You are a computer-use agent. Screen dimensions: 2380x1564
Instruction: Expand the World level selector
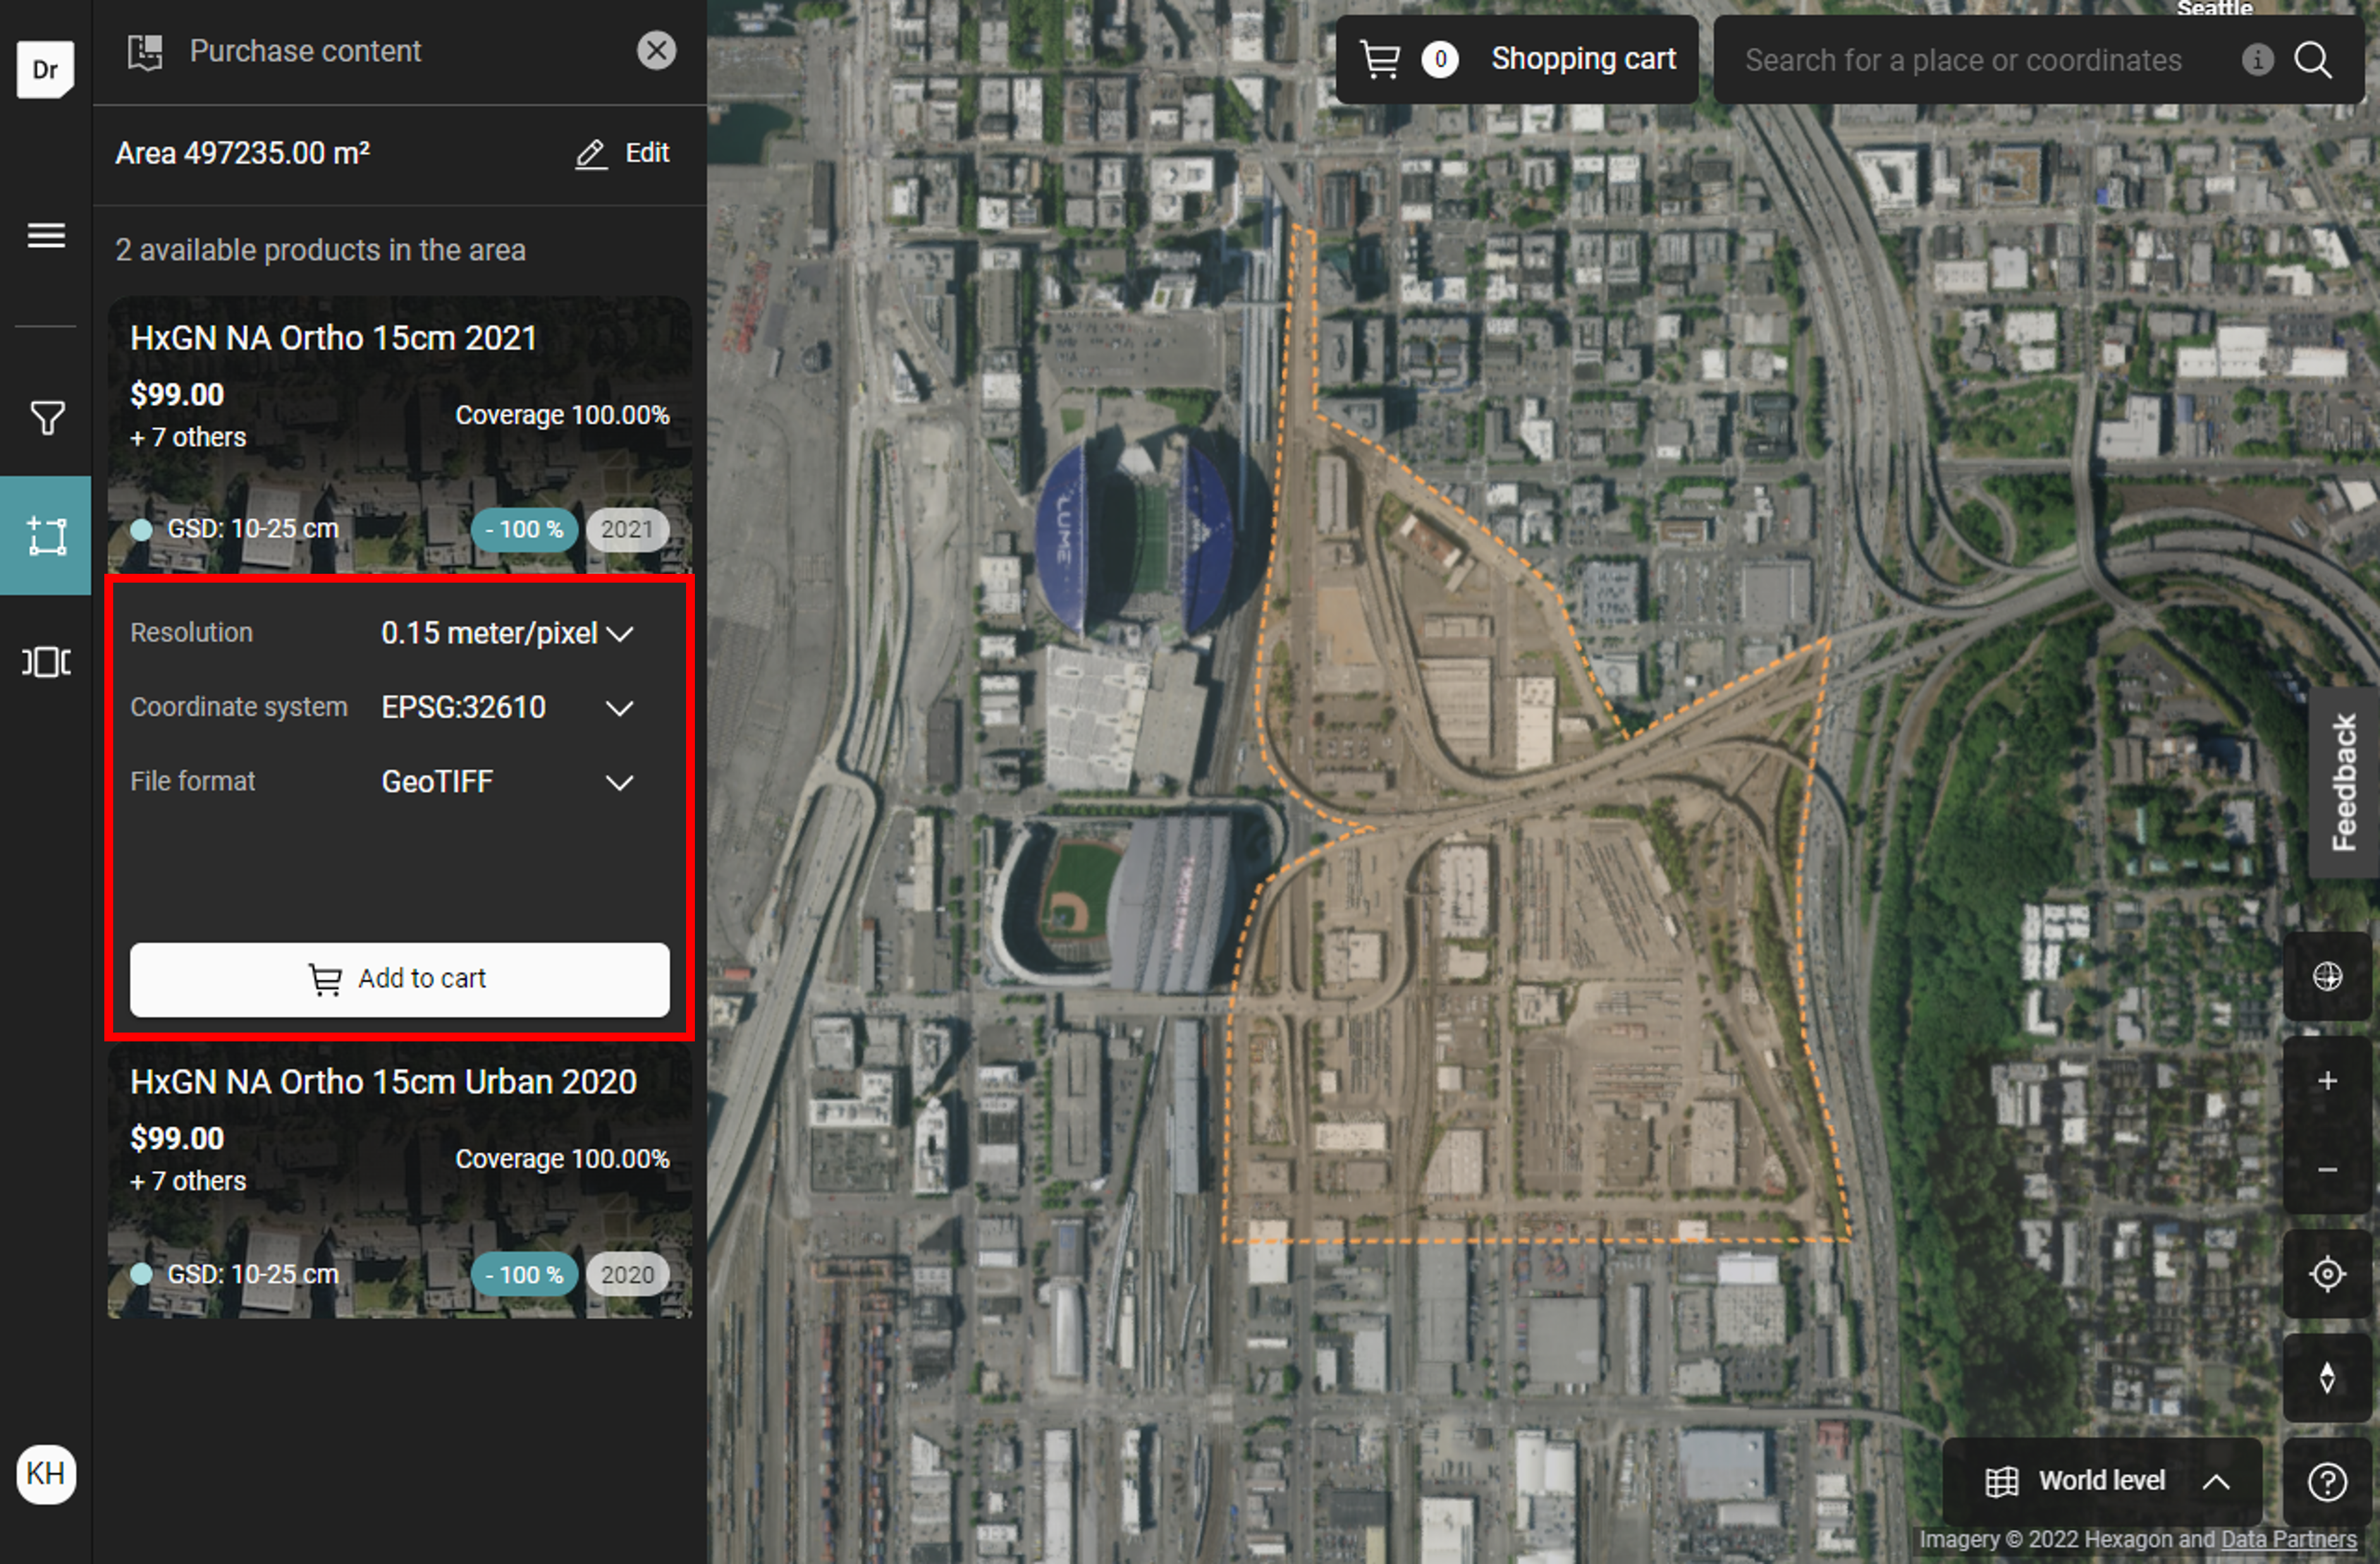point(2103,1481)
